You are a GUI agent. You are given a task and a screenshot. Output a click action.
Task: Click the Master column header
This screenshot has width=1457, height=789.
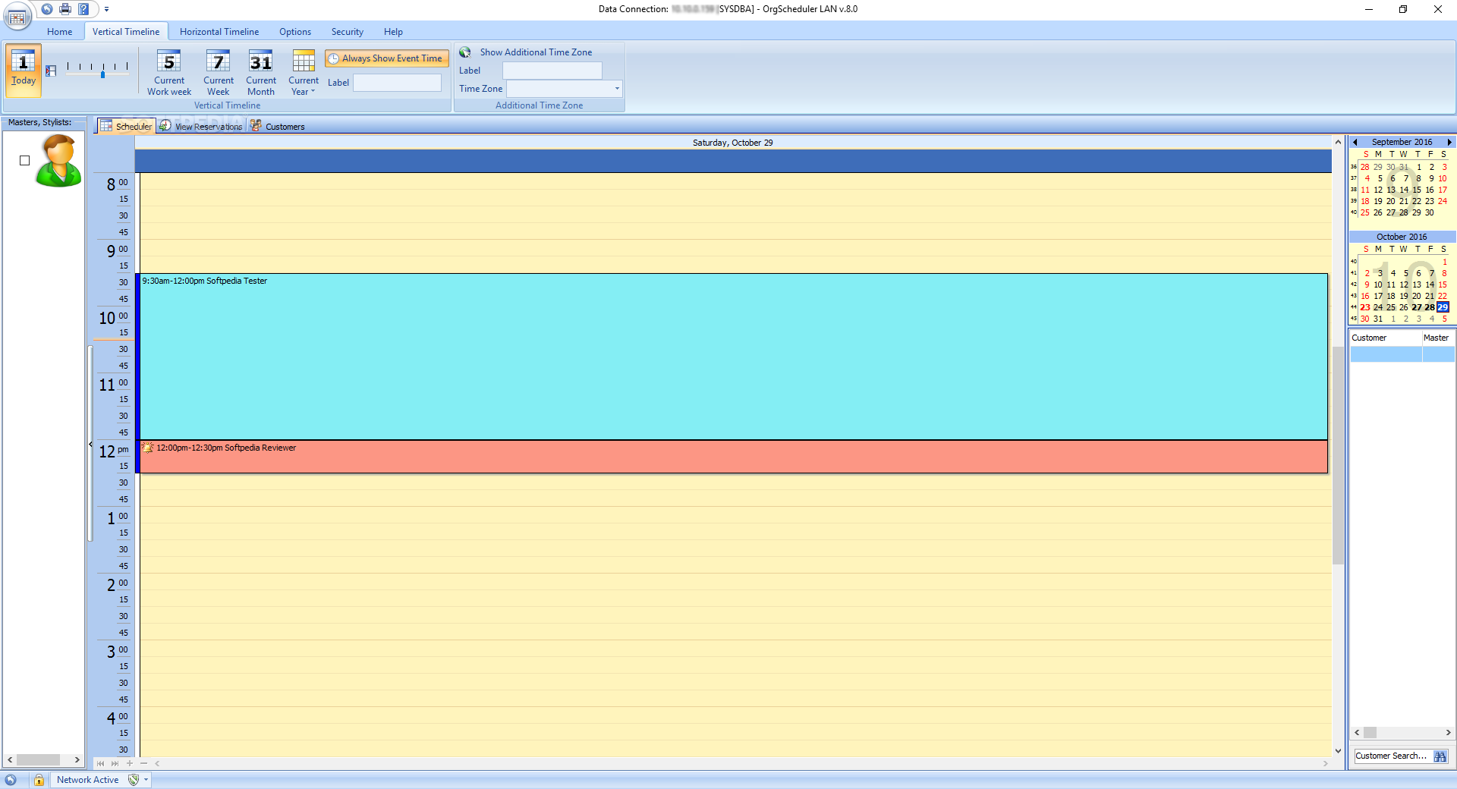tap(1438, 338)
